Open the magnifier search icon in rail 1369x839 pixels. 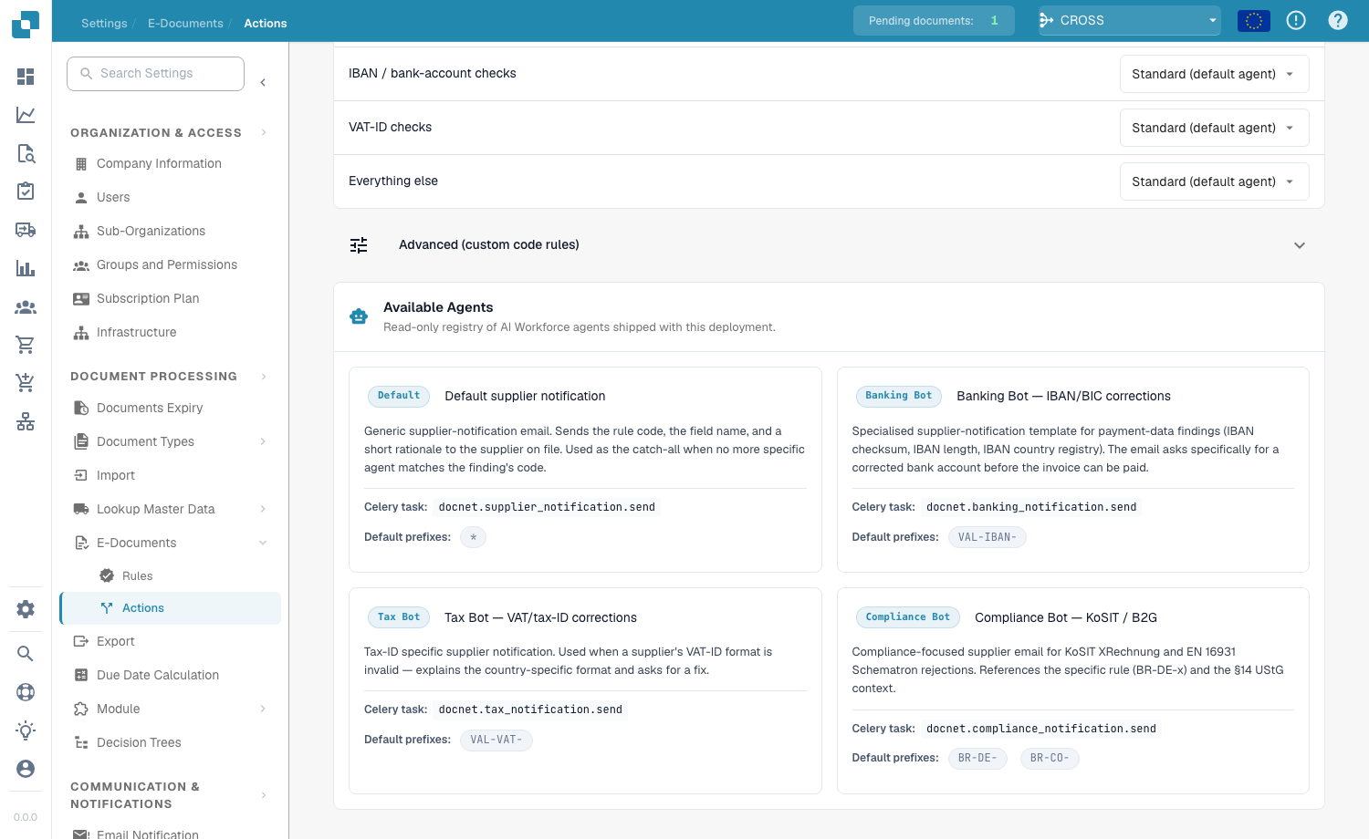26,653
